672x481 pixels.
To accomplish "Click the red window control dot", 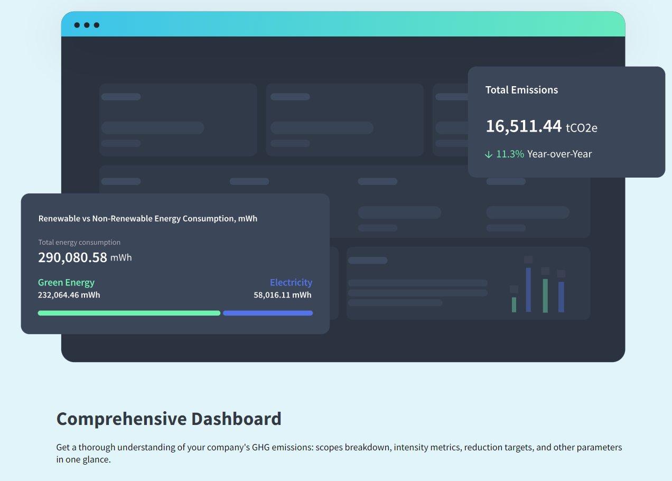I will pyautogui.click(x=77, y=24).
